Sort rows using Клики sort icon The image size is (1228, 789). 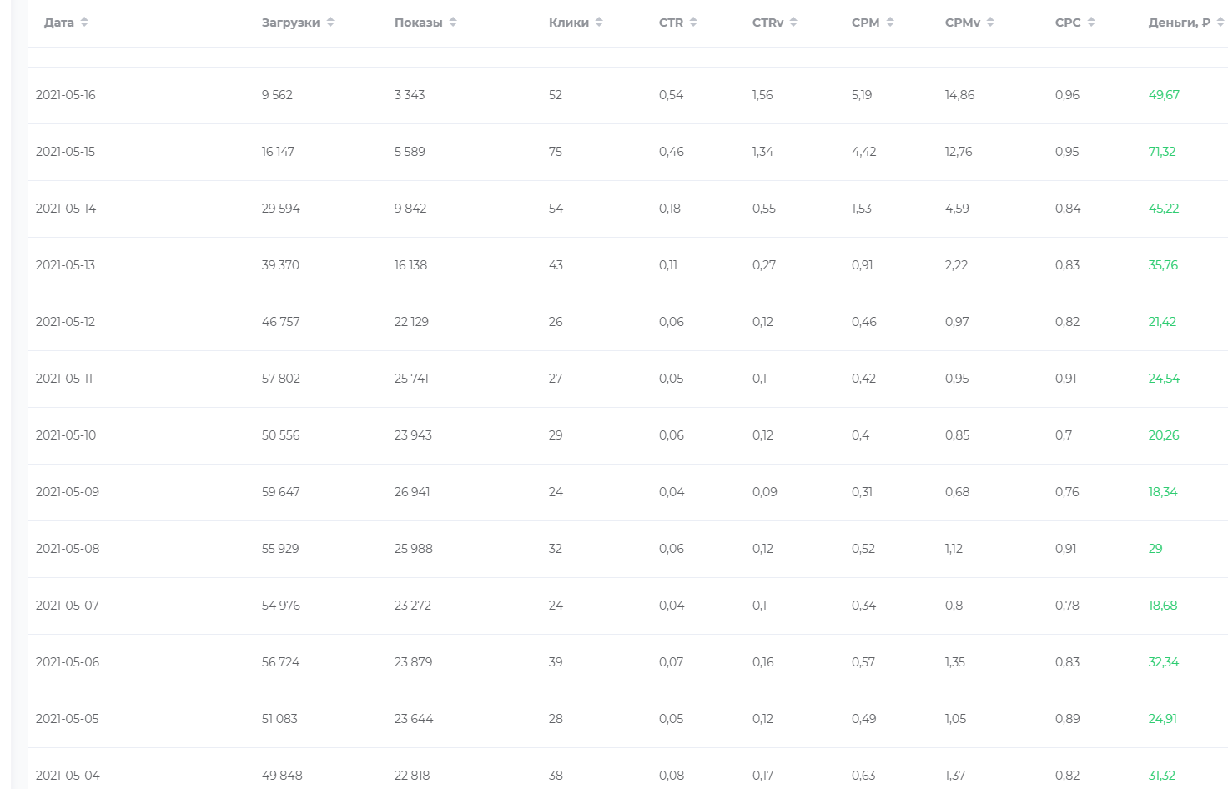tap(599, 23)
